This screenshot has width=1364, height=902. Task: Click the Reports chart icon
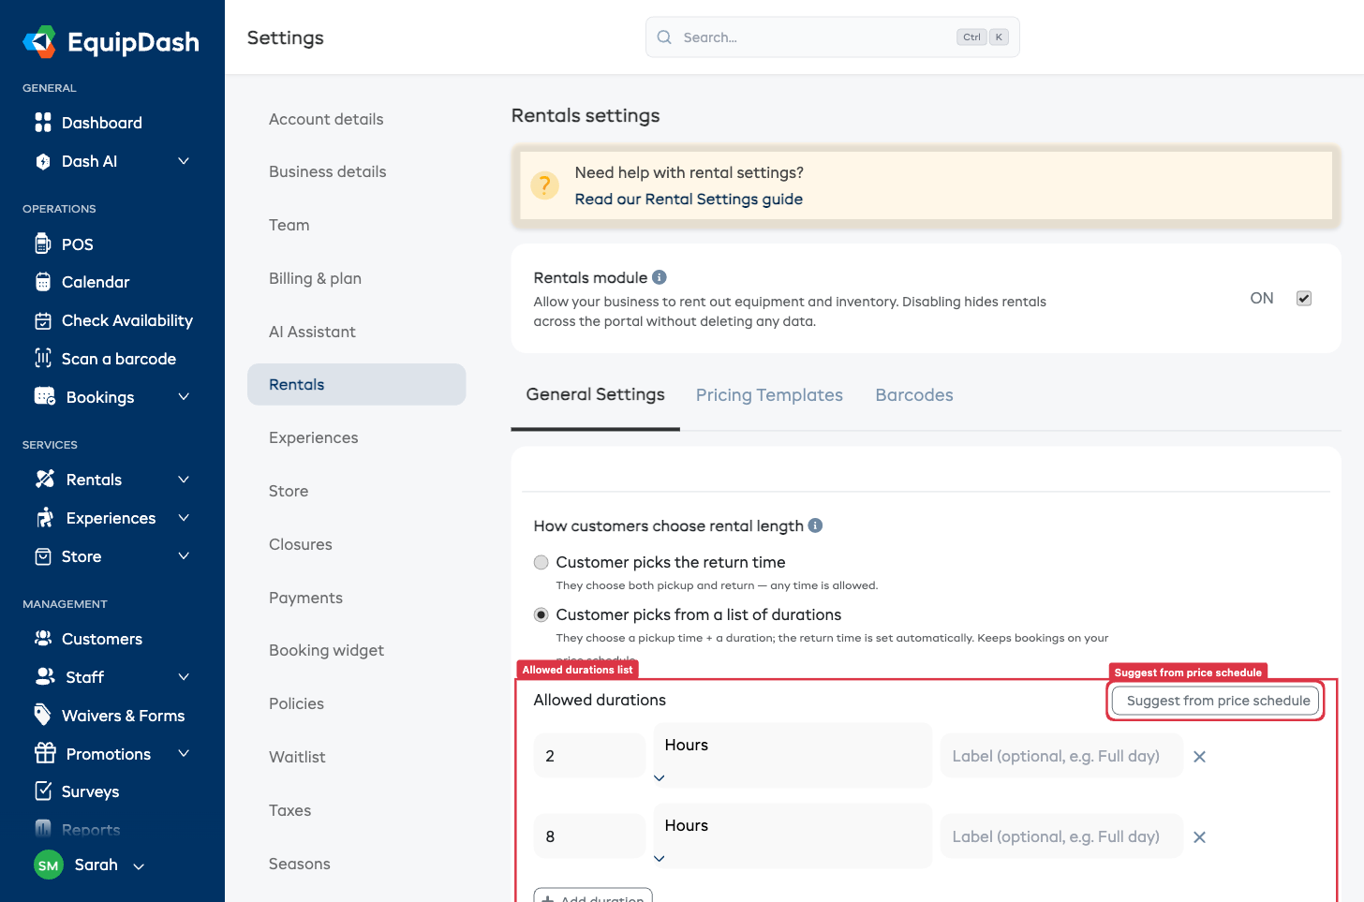pyautogui.click(x=43, y=829)
